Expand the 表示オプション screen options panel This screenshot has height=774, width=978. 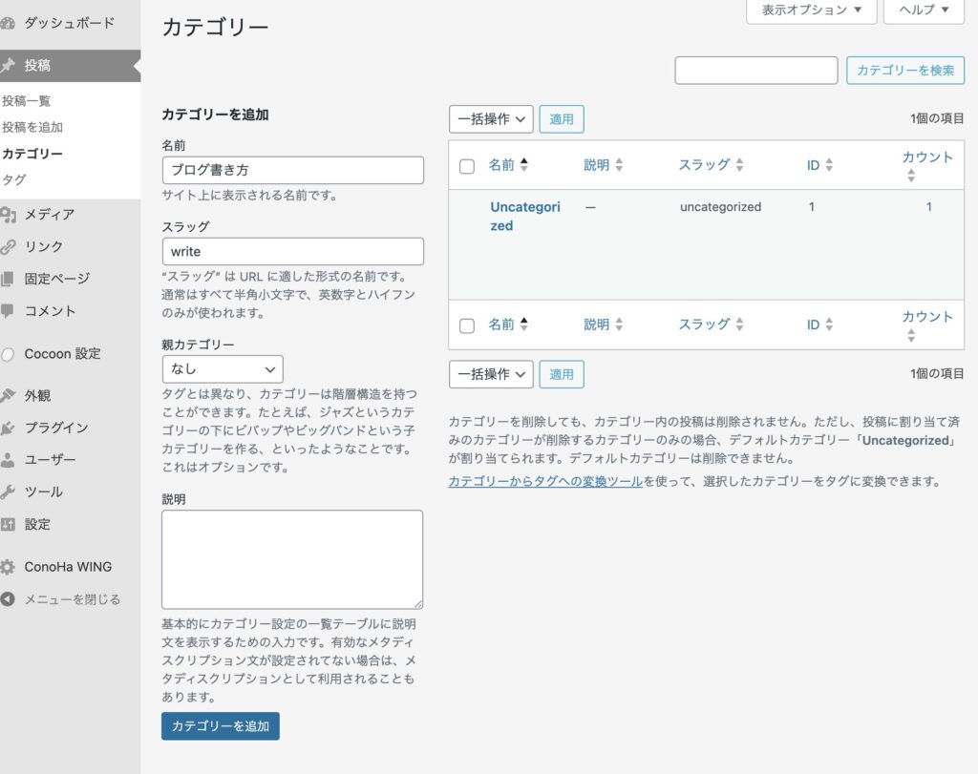(811, 10)
